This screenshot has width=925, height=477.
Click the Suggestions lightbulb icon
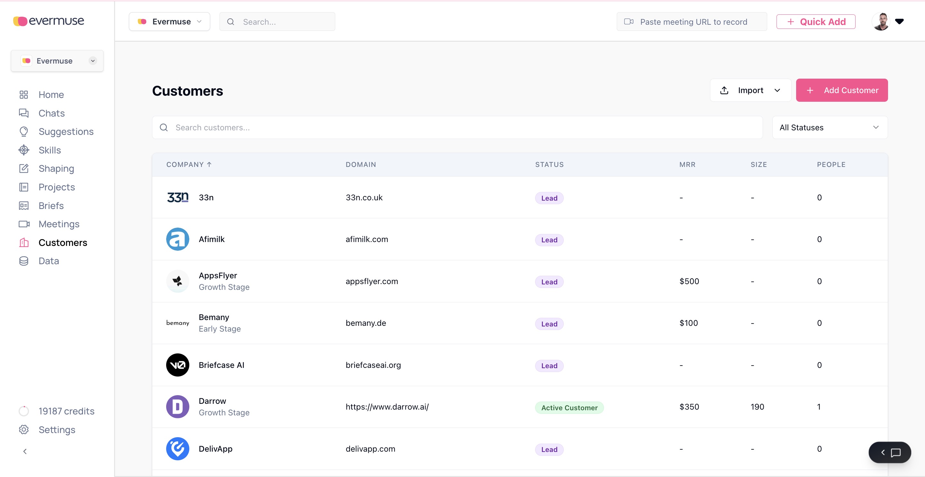pyautogui.click(x=24, y=132)
